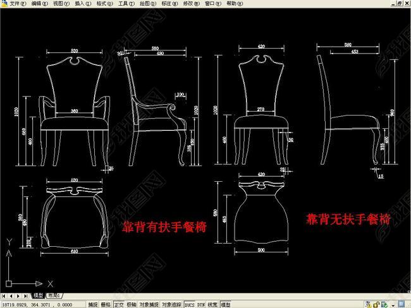This screenshot has width=411, height=308.
Task: Toggle DYN dynamic input
Action: [x=201, y=304]
